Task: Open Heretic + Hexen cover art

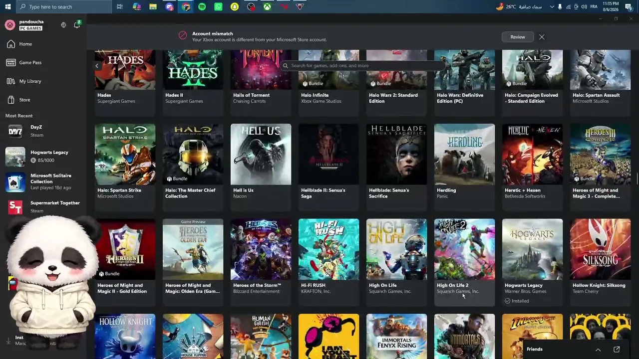Action: pyautogui.click(x=532, y=154)
